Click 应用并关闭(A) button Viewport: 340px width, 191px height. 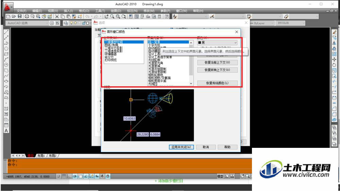(181, 147)
